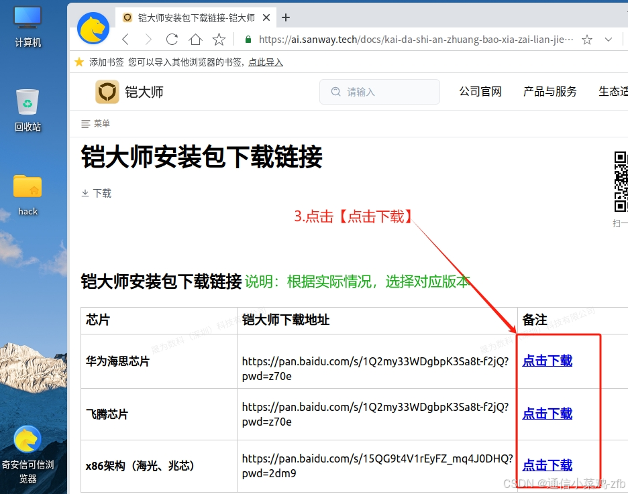This screenshot has width=628, height=494.
Task: Open the 公司官网 nav item
Action: (480, 92)
